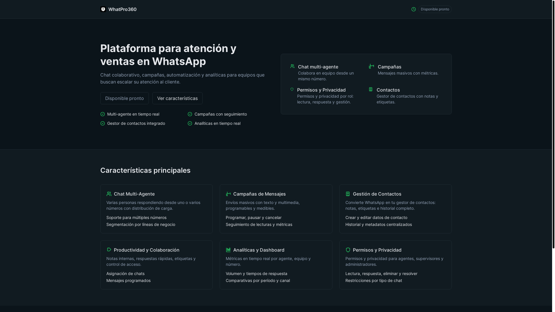Click the text Mensajes programados
The image size is (555, 312).
click(x=128, y=281)
